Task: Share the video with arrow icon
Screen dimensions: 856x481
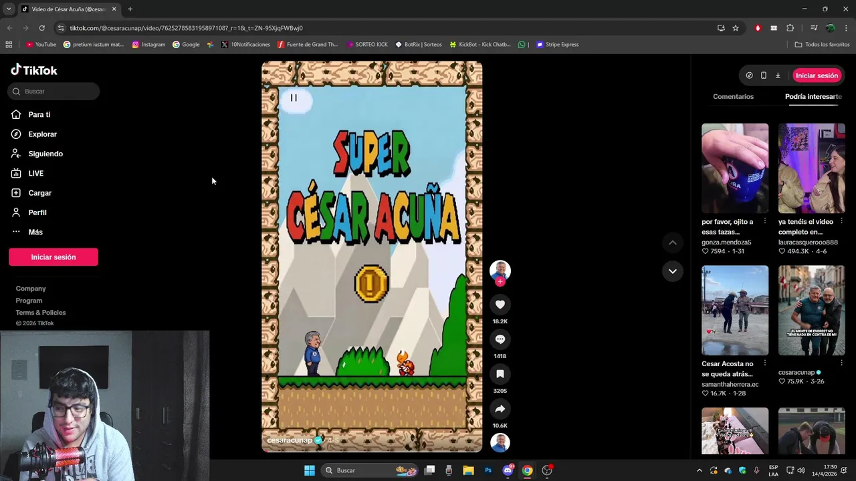Action: click(500, 409)
